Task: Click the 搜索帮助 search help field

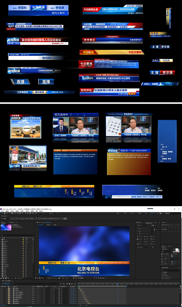Action: click(172, 214)
